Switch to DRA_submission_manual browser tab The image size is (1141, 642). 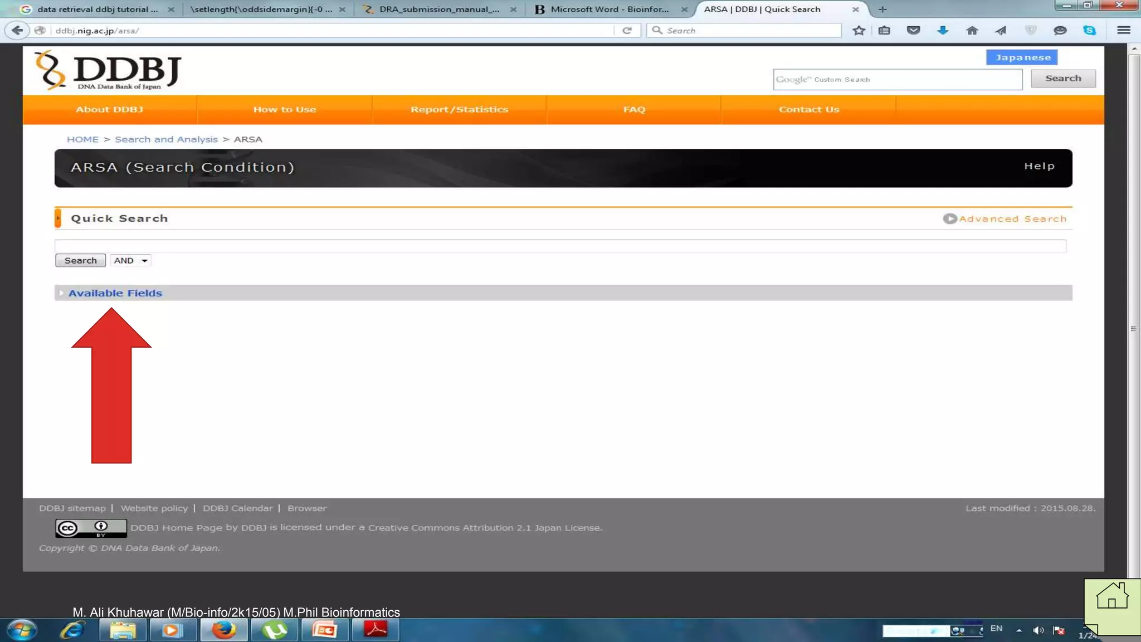click(439, 9)
